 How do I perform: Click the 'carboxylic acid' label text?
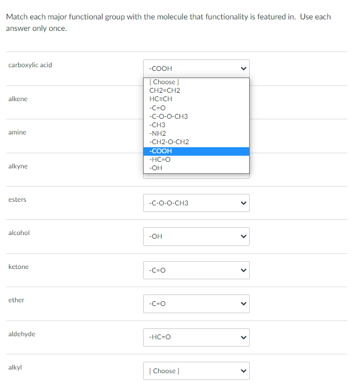click(30, 65)
